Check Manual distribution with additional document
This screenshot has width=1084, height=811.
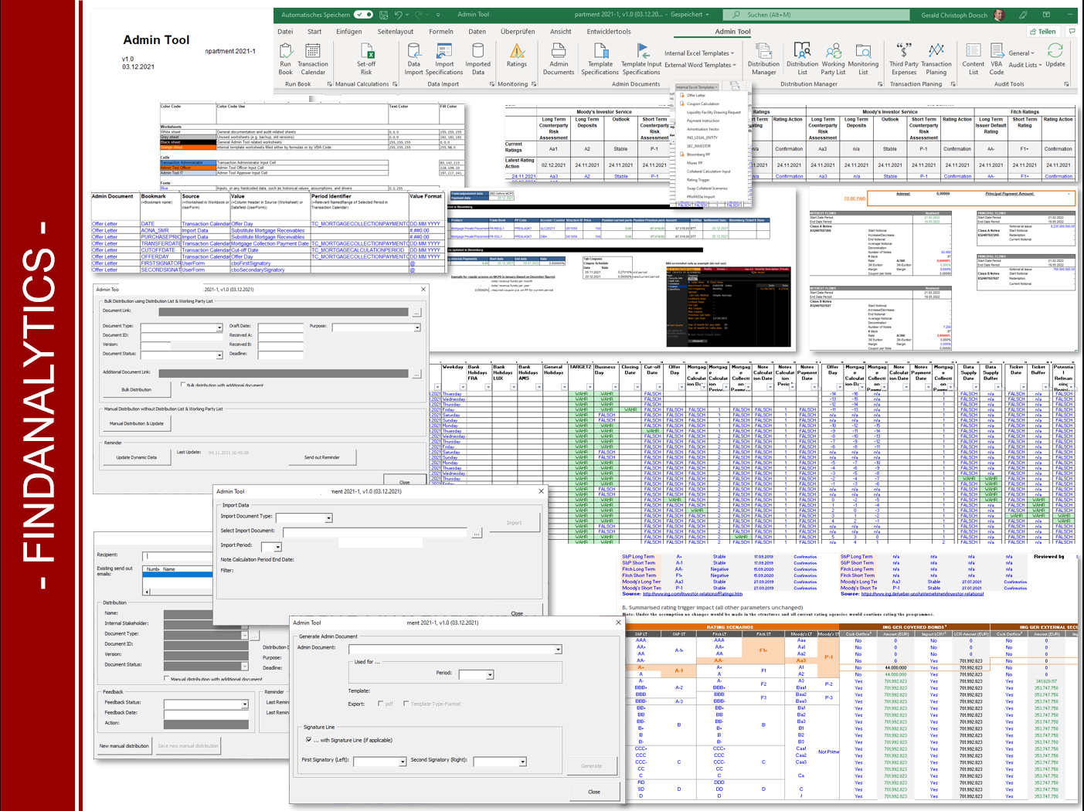(167, 679)
